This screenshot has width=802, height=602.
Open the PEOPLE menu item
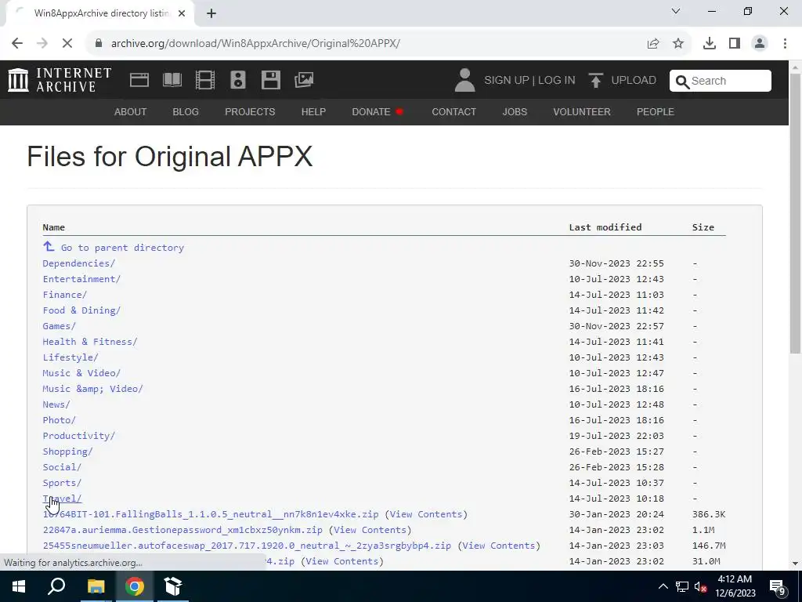click(656, 111)
